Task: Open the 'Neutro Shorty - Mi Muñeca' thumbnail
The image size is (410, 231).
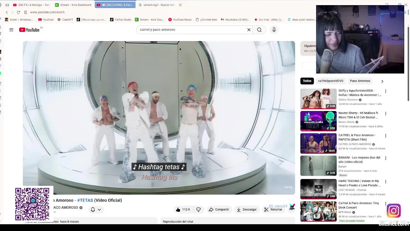Action: coord(318,121)
